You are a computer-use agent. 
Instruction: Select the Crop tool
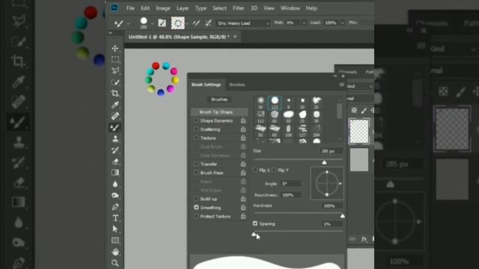pos(115,93)
